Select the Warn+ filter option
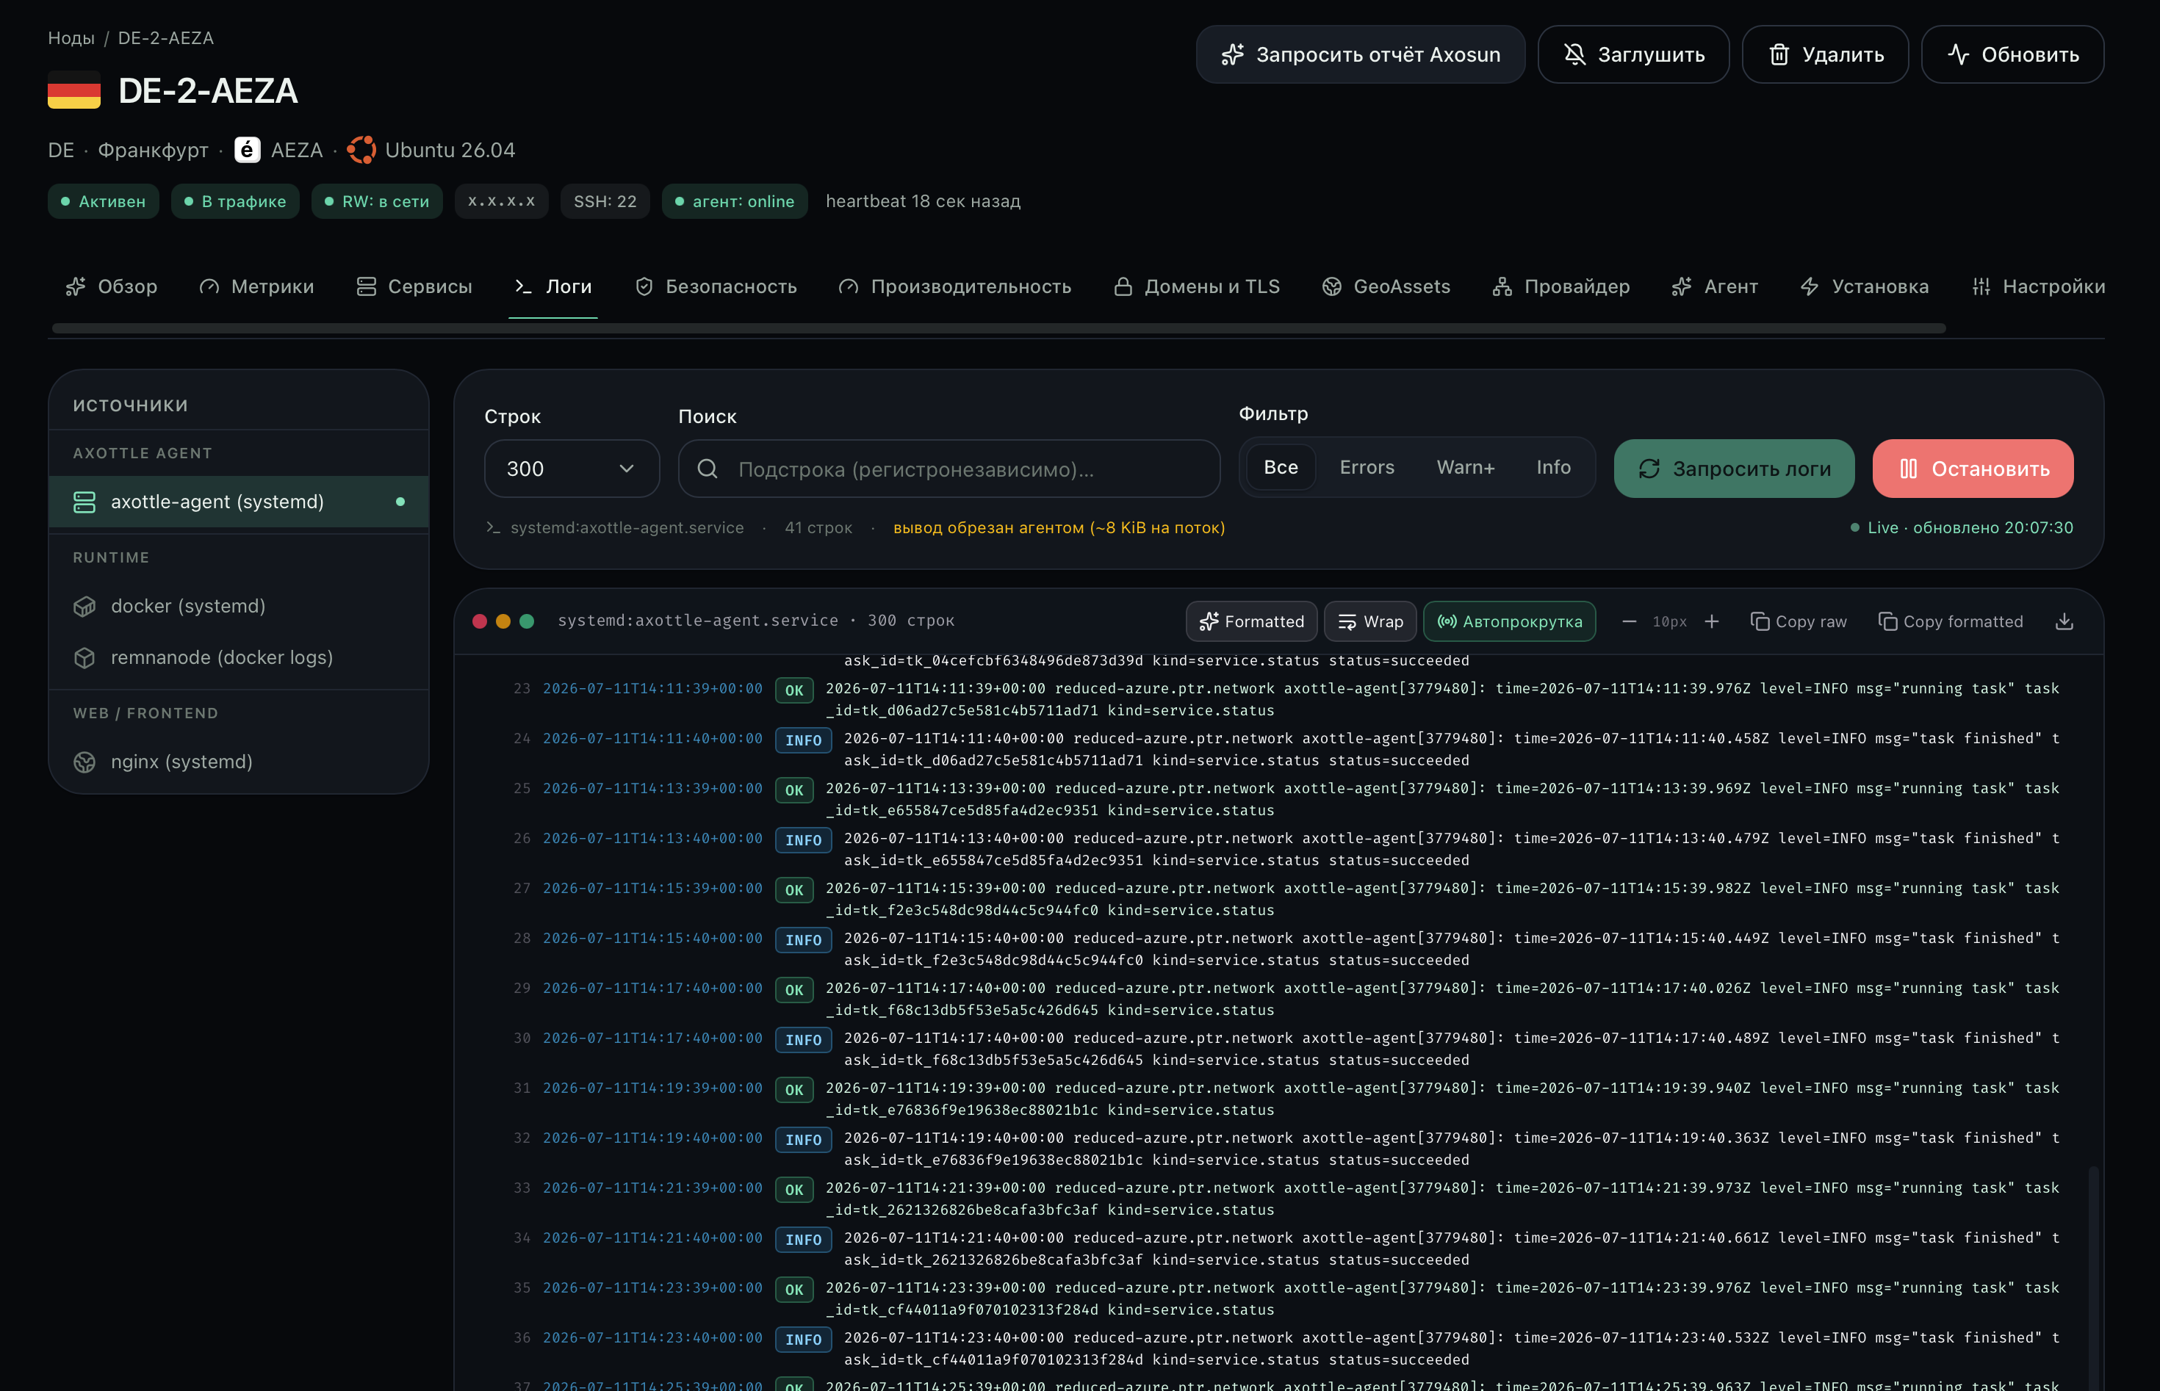2160x1391 pixels. point(1465,467)
